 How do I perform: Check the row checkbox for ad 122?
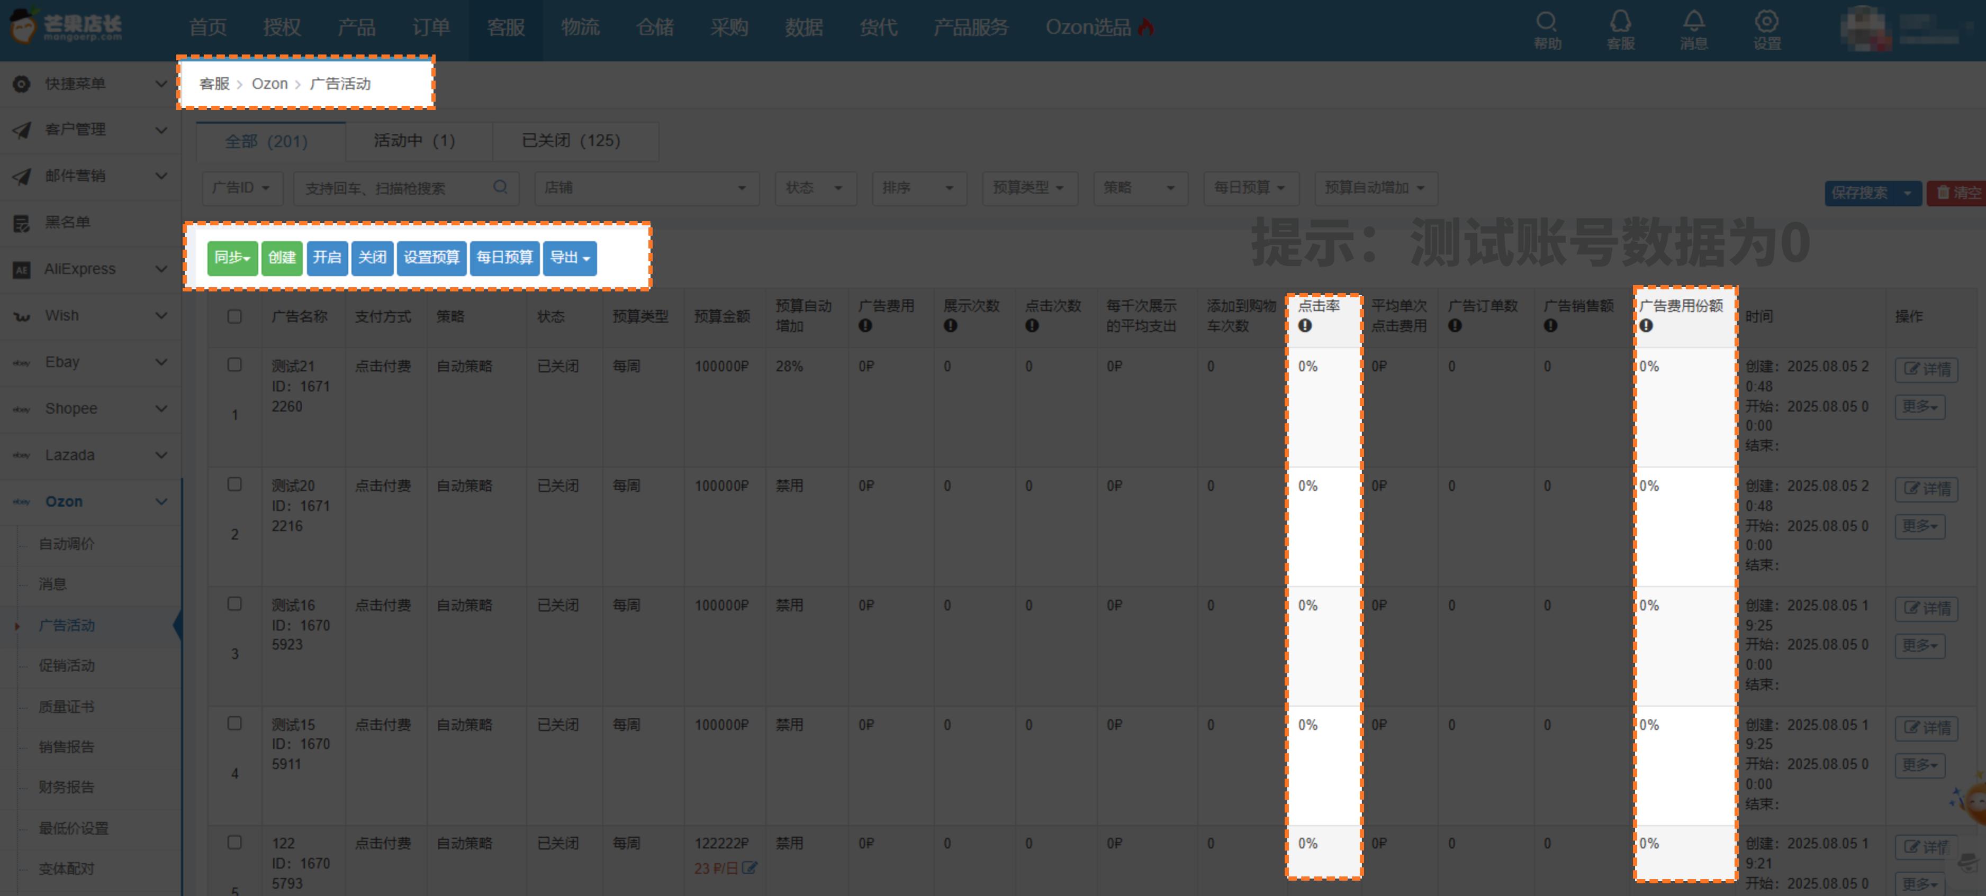pyautogui.click(x=234, y=843)
